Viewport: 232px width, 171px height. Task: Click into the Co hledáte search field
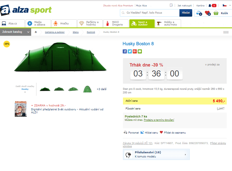pos(150,13)
